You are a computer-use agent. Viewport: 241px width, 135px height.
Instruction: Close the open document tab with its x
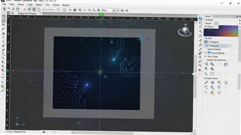click(40, 13)
